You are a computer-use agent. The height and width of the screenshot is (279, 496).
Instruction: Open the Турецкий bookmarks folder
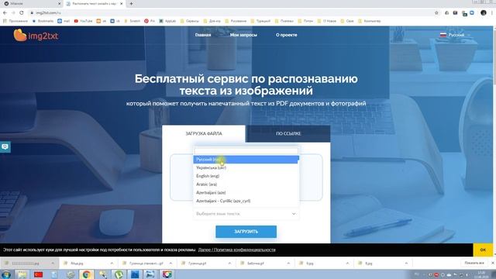click(260, 21)
